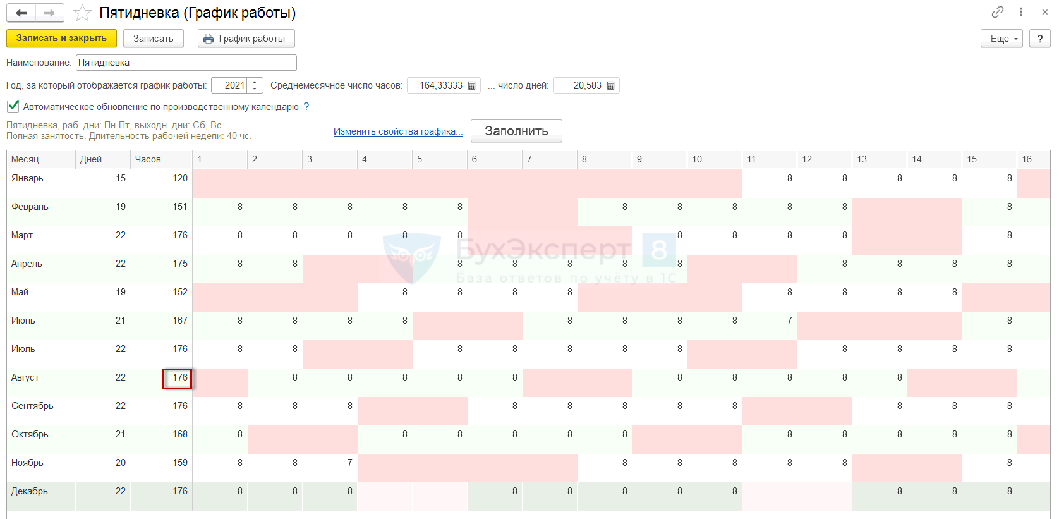
Task: Click Записать и закрыть button
Action: point(61,38)
